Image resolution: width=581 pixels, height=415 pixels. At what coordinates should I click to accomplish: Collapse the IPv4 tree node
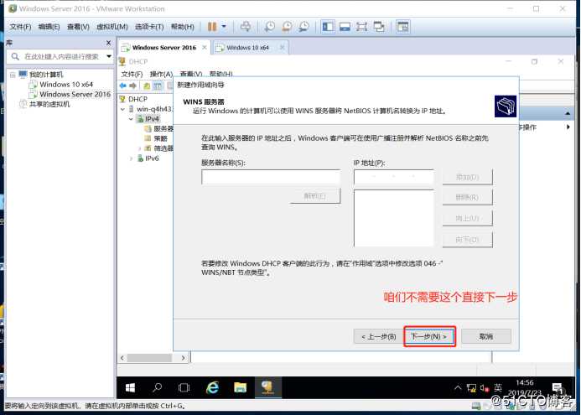(x=131, y=119)
